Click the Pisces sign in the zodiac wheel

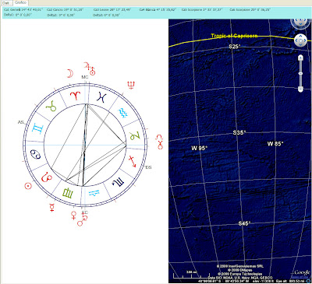[x=101, y=97]
